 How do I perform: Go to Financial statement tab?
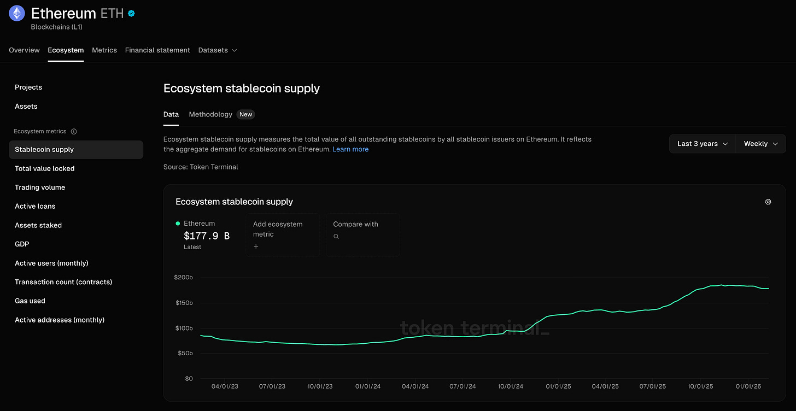[157, 50]
